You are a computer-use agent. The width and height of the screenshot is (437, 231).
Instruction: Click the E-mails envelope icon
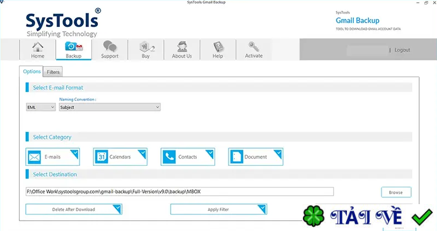(34, 157)
